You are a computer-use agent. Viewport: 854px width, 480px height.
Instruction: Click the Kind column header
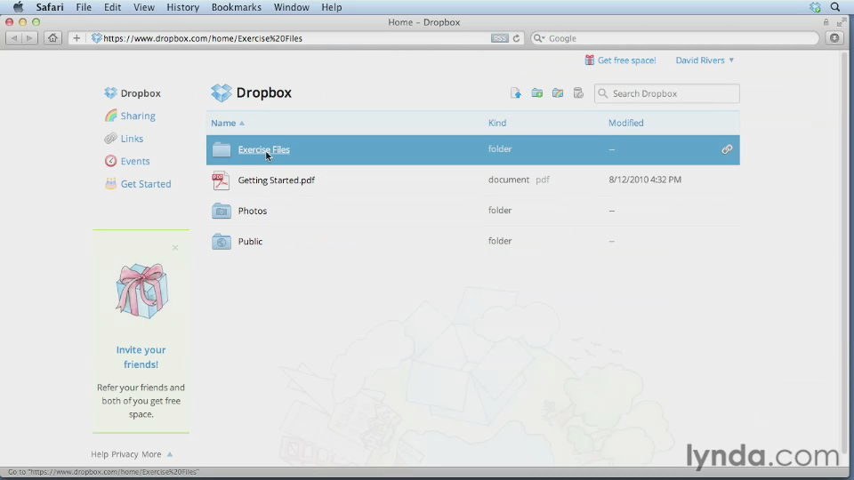(497, 123)
